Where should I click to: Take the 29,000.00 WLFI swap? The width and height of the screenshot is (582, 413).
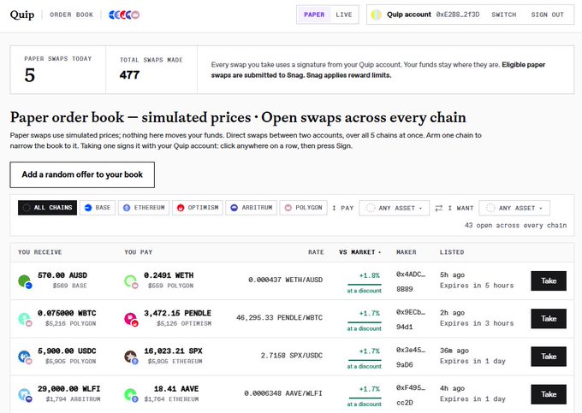549,394
